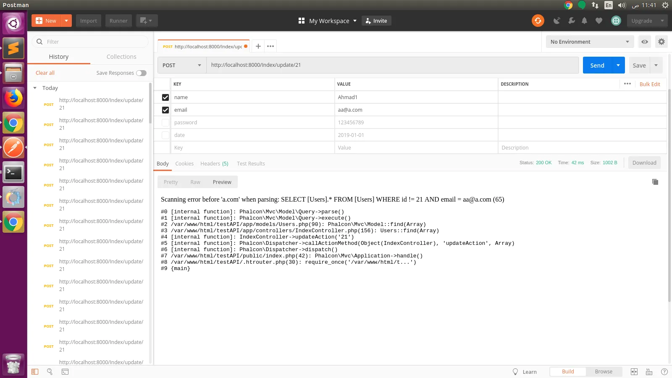The image size is (672, 378).
Task: Click the orange sync status icon
Action: coord(538,21)
